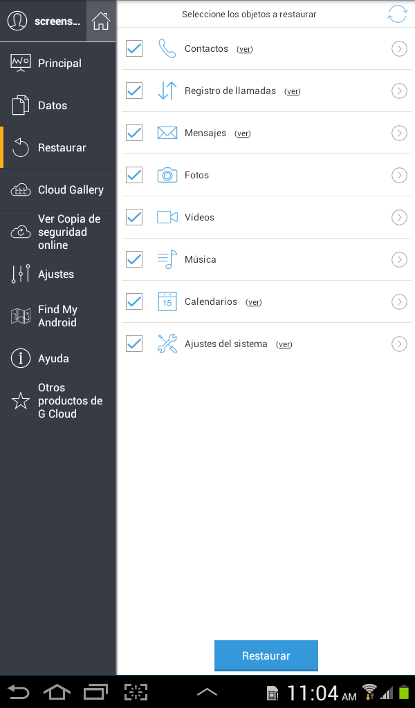The height and width of the screenshot is (708, 415).
Task: Tap the music note icon for Música
Action: click(167, 259)
